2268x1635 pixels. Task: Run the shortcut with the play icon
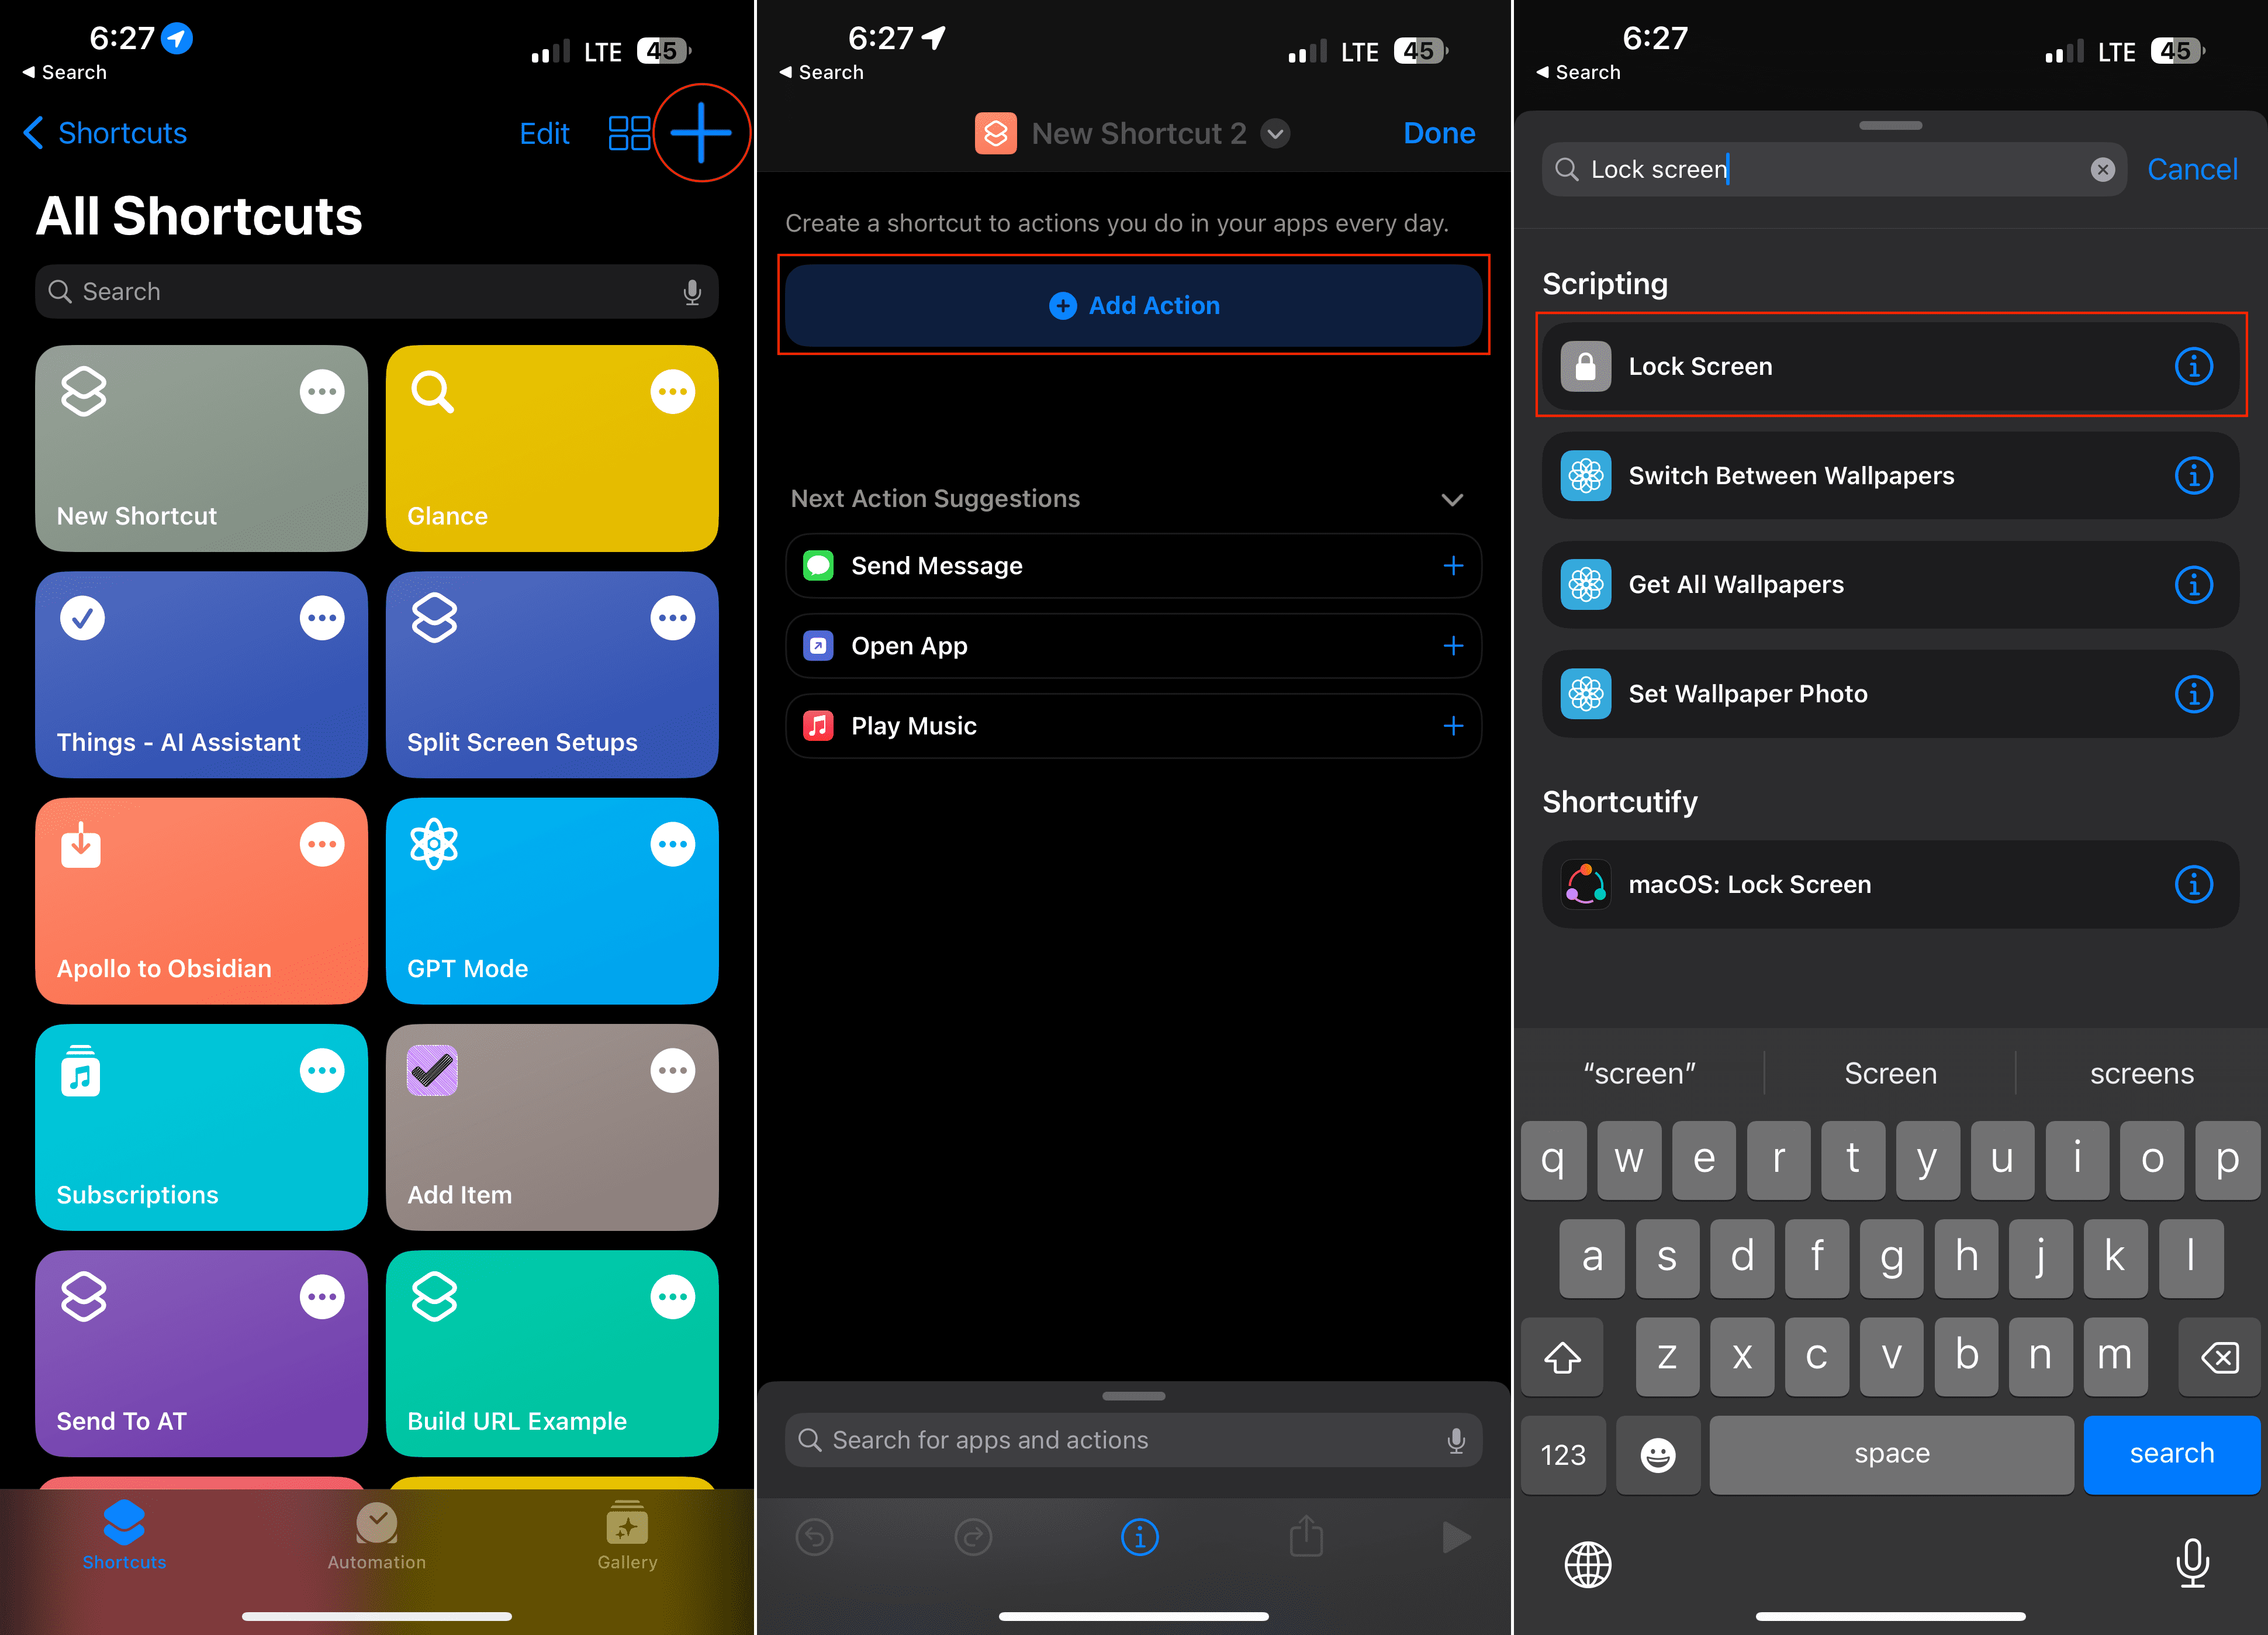(x=1456, y=1537)
